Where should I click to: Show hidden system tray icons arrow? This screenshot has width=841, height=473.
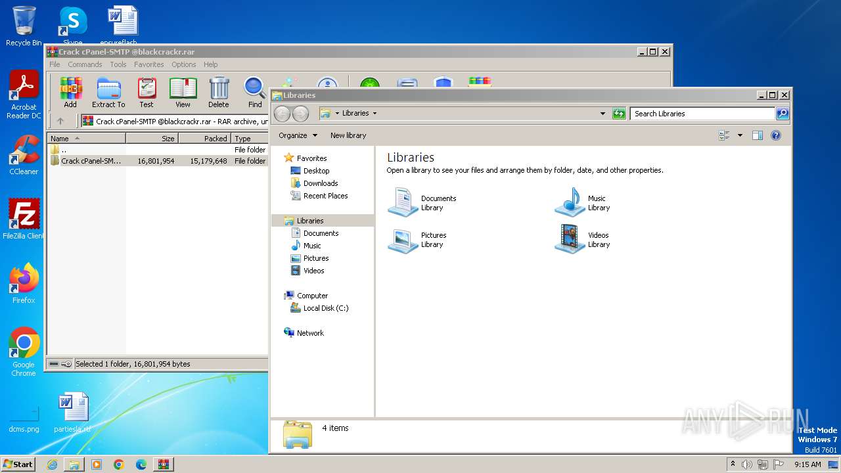coord(733,464)
